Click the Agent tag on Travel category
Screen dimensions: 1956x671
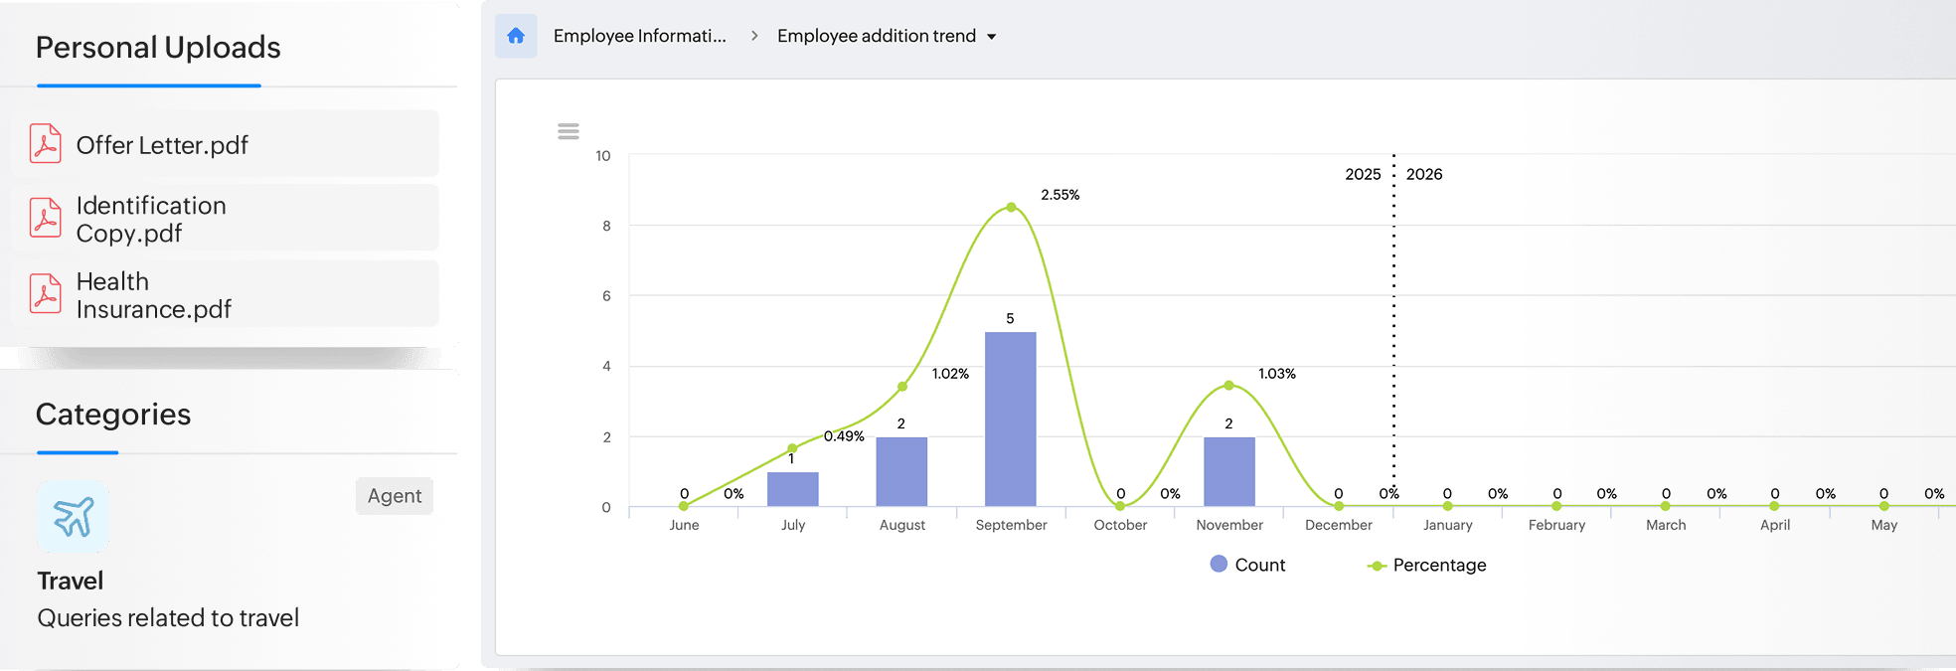point(395,496)
